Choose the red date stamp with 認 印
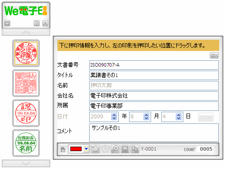Viewport: 225px width, 169px height. pos(26,113)
